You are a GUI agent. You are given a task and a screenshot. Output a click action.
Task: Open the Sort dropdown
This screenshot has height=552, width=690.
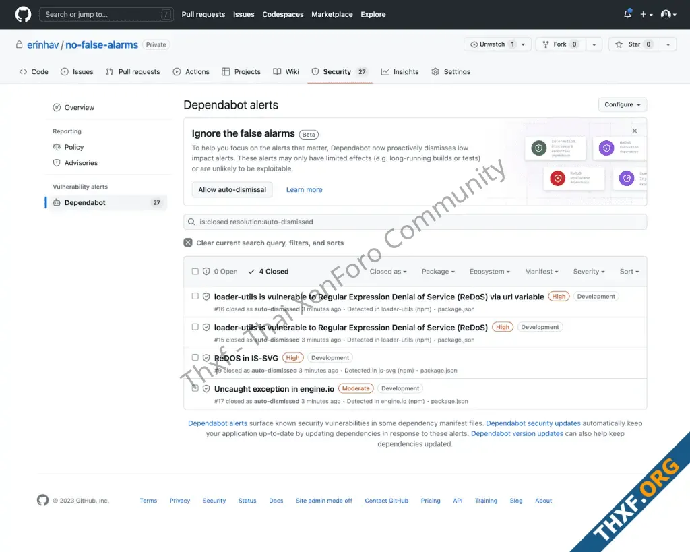click(x=629, y=271)
